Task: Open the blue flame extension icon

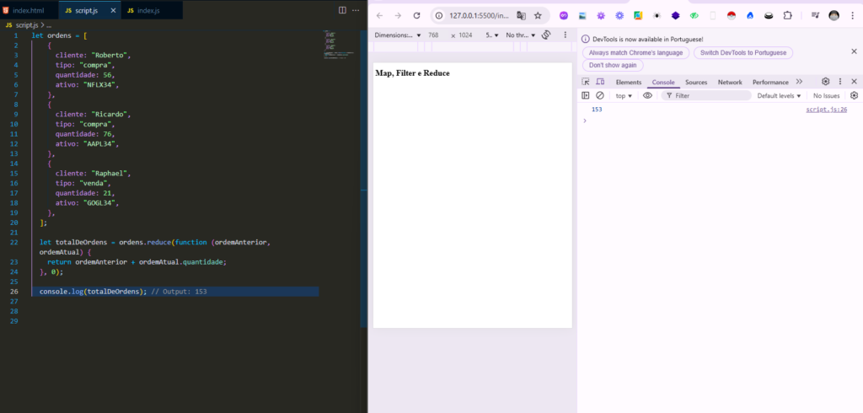Action: (750, 15)
